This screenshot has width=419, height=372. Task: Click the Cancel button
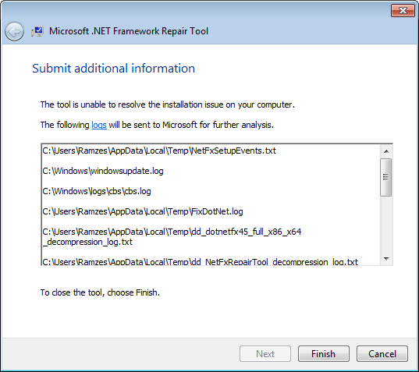click(x=382, y=354)
